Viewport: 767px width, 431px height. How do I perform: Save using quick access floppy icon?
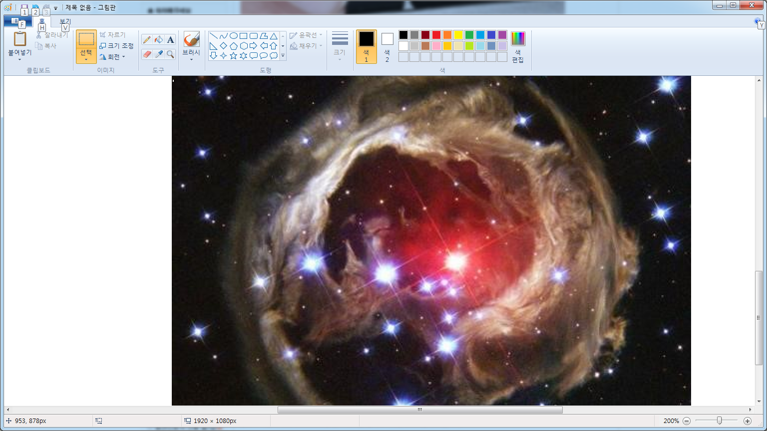[24, 8]
